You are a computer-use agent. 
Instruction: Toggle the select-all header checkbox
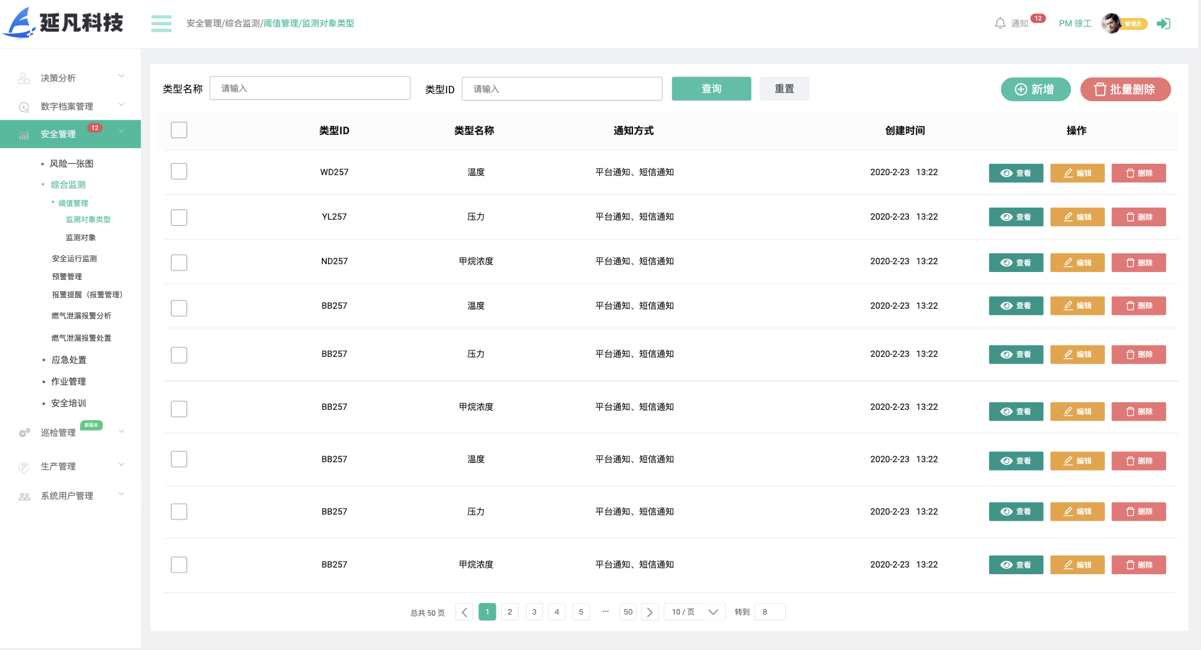click(179, 130)
